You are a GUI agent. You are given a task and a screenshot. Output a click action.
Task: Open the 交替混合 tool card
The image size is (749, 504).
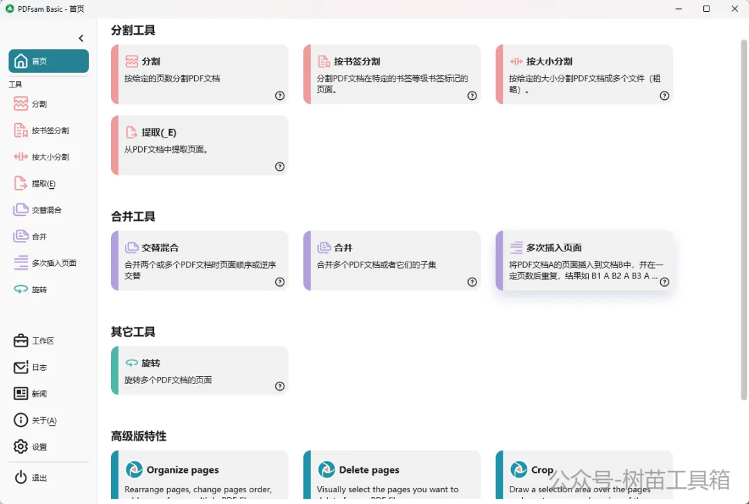pos(200,260)
